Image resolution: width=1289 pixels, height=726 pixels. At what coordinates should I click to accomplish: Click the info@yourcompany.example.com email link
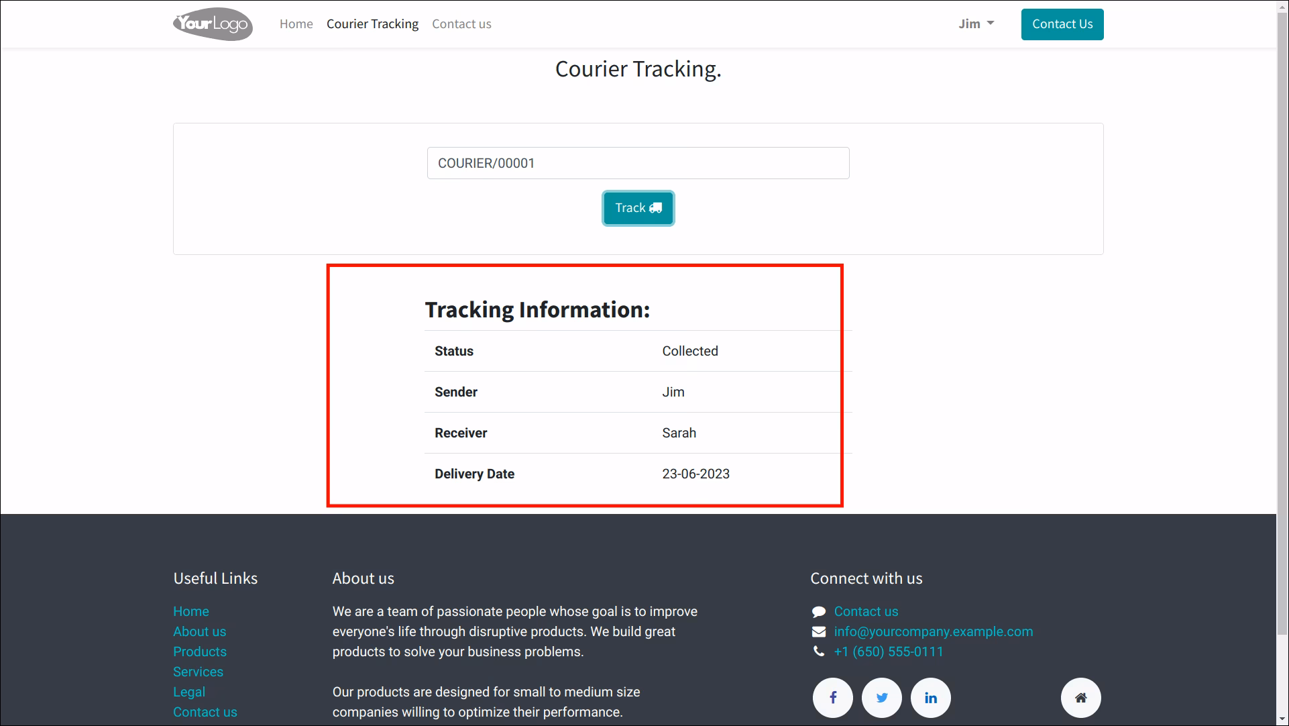click(x=934, y=632)
